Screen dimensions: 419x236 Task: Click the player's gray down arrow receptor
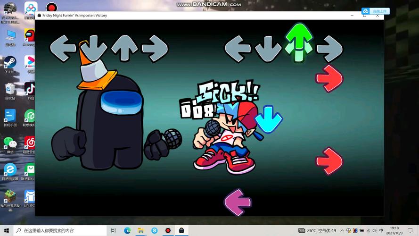[268, 49]
